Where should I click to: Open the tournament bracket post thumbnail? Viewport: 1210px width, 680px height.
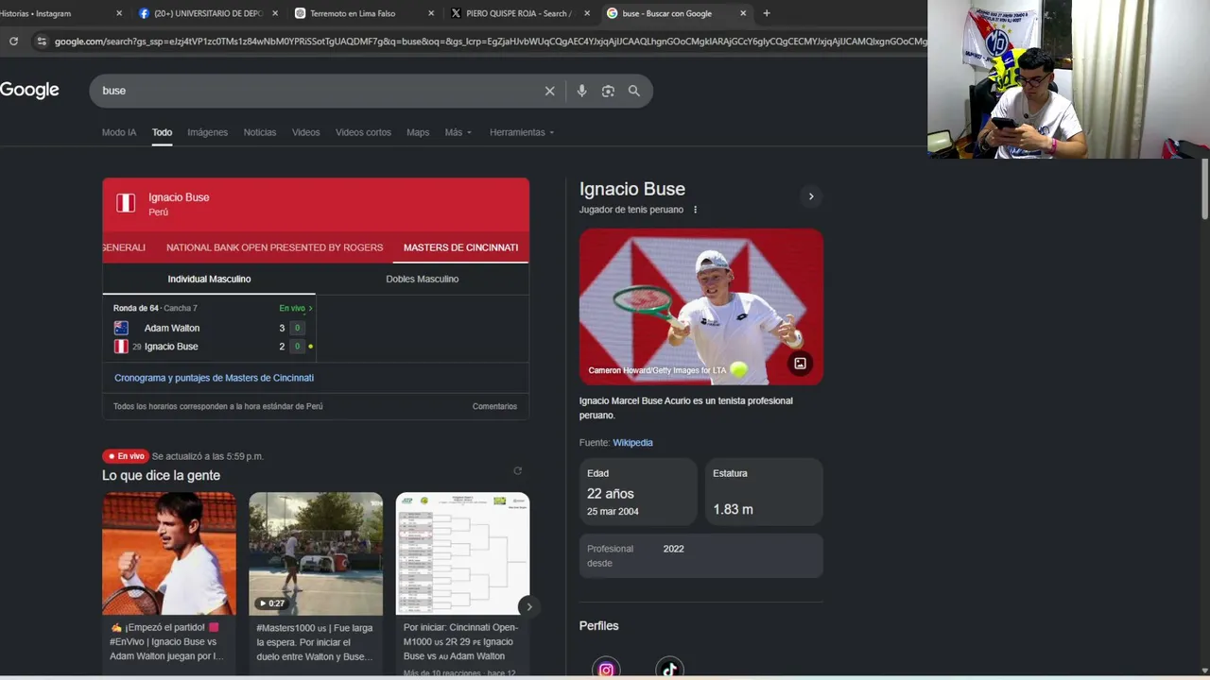(x=462, y=553)
